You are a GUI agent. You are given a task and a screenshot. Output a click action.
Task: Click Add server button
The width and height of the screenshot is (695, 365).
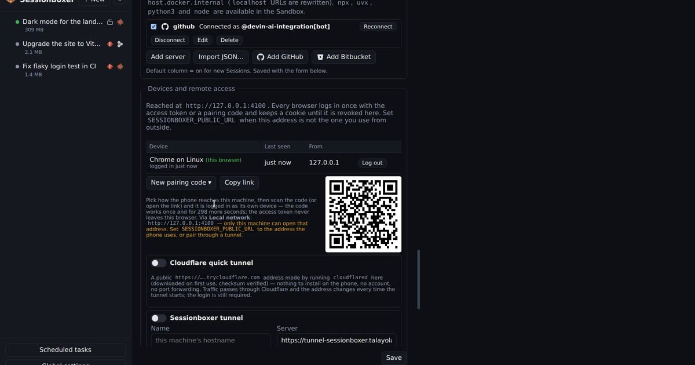(x=168, y=57)
